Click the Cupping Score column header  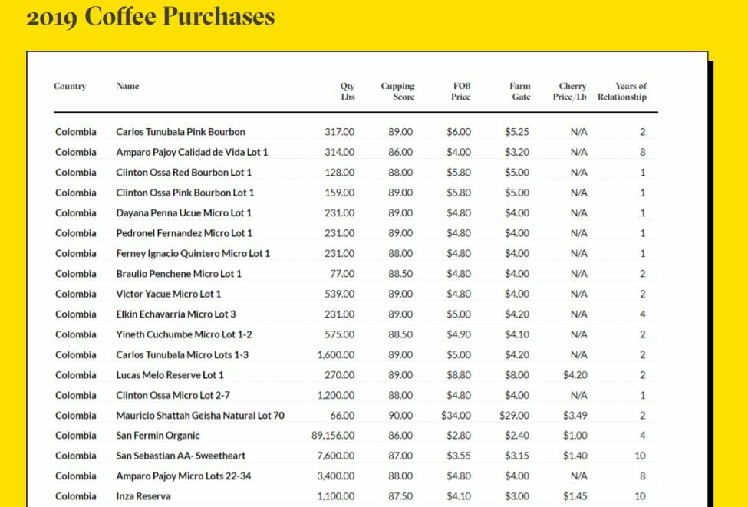click(x=397, y=92)
